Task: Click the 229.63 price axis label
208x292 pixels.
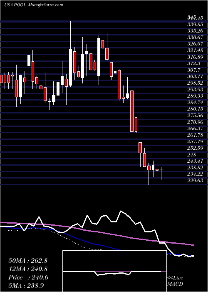Action: (x=195, y=181)
